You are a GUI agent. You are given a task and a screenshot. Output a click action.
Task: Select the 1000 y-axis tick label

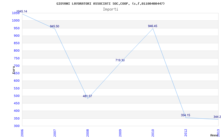point(16,21)
